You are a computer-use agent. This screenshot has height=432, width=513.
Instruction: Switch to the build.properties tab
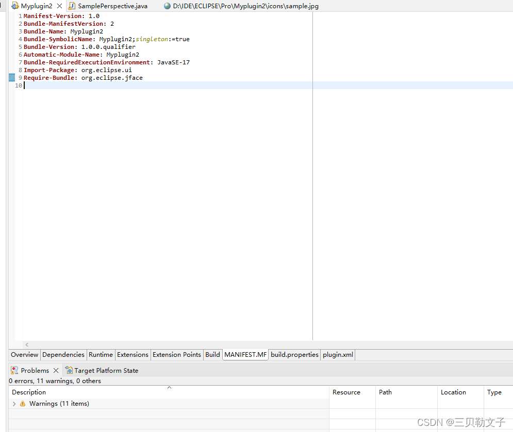coord(294,354)
